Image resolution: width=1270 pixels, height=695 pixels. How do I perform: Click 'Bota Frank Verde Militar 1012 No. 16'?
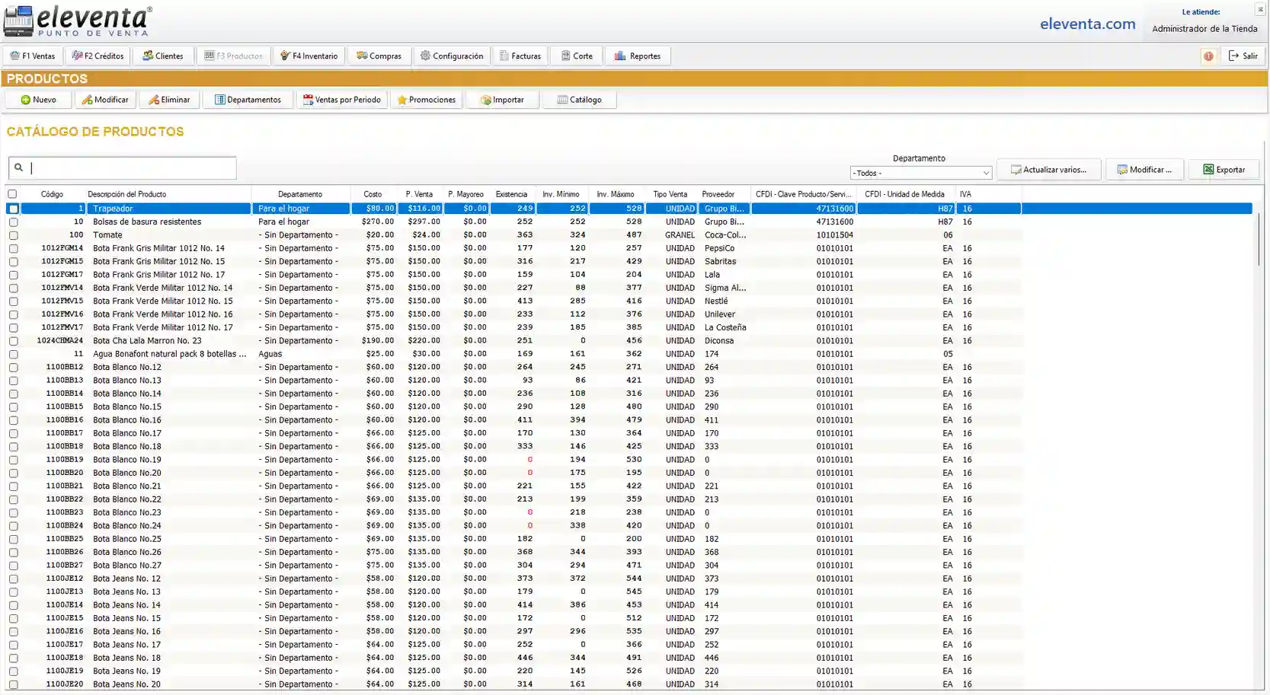[x=162, y=314]
